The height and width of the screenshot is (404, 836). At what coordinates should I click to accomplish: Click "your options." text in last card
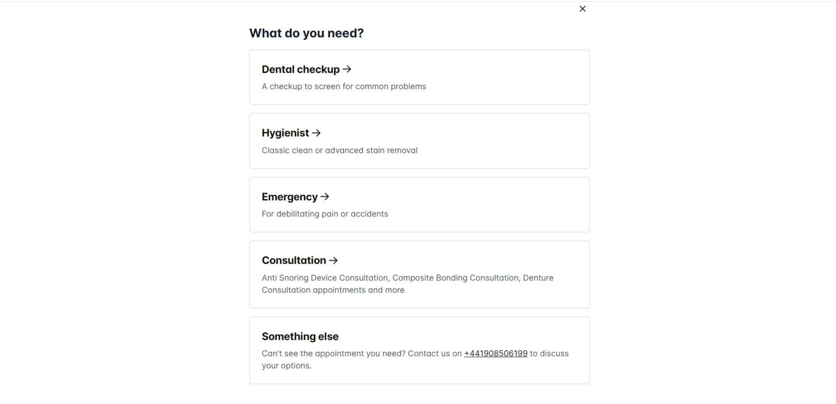(287, 366)
